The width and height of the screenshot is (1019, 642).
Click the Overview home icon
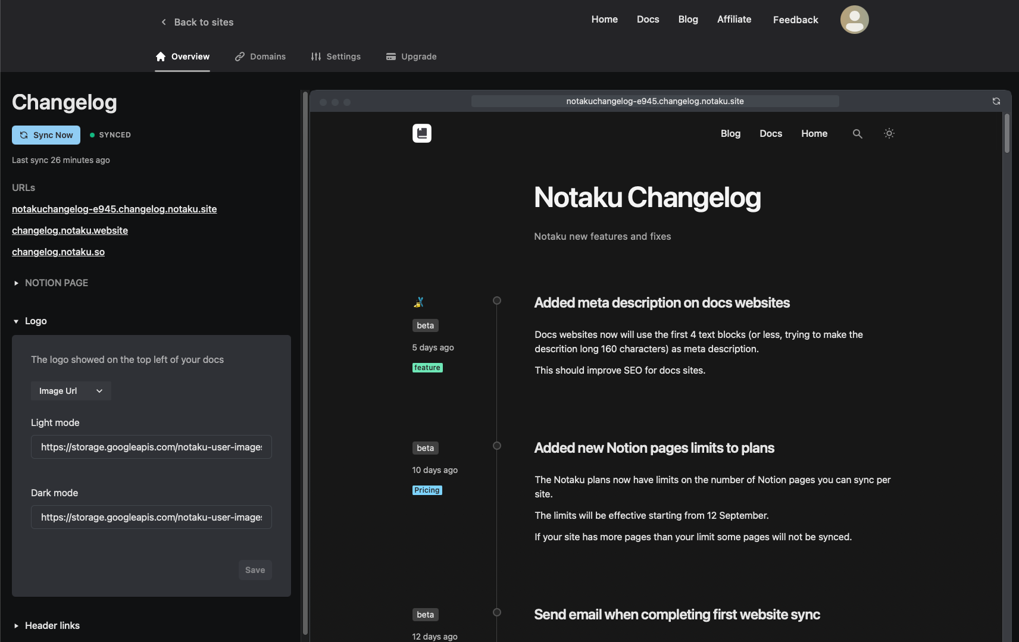click(160, 57)
